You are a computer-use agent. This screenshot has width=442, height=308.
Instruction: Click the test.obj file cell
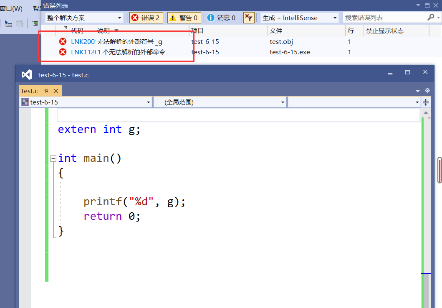[x=281, y=42]
